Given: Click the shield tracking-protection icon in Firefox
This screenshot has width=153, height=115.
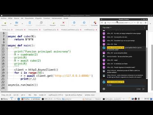Looking at the screenshot, I should pyautogui.click(x=102, y=23).
